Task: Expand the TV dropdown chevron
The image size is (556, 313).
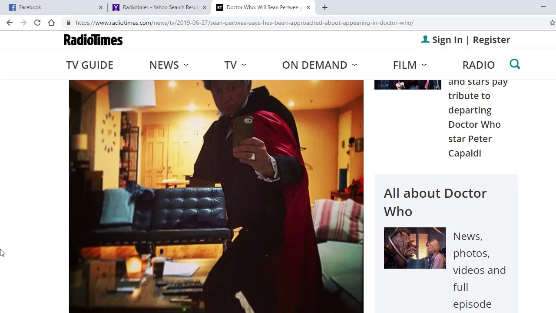Action: click(244, 65)
